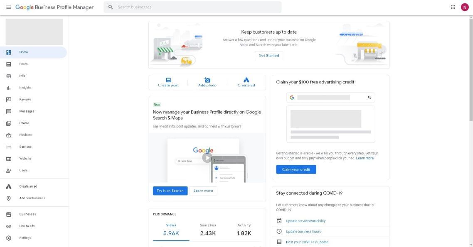Click the Website sidebar icon

pyautogui.click(x=8, y=159)
